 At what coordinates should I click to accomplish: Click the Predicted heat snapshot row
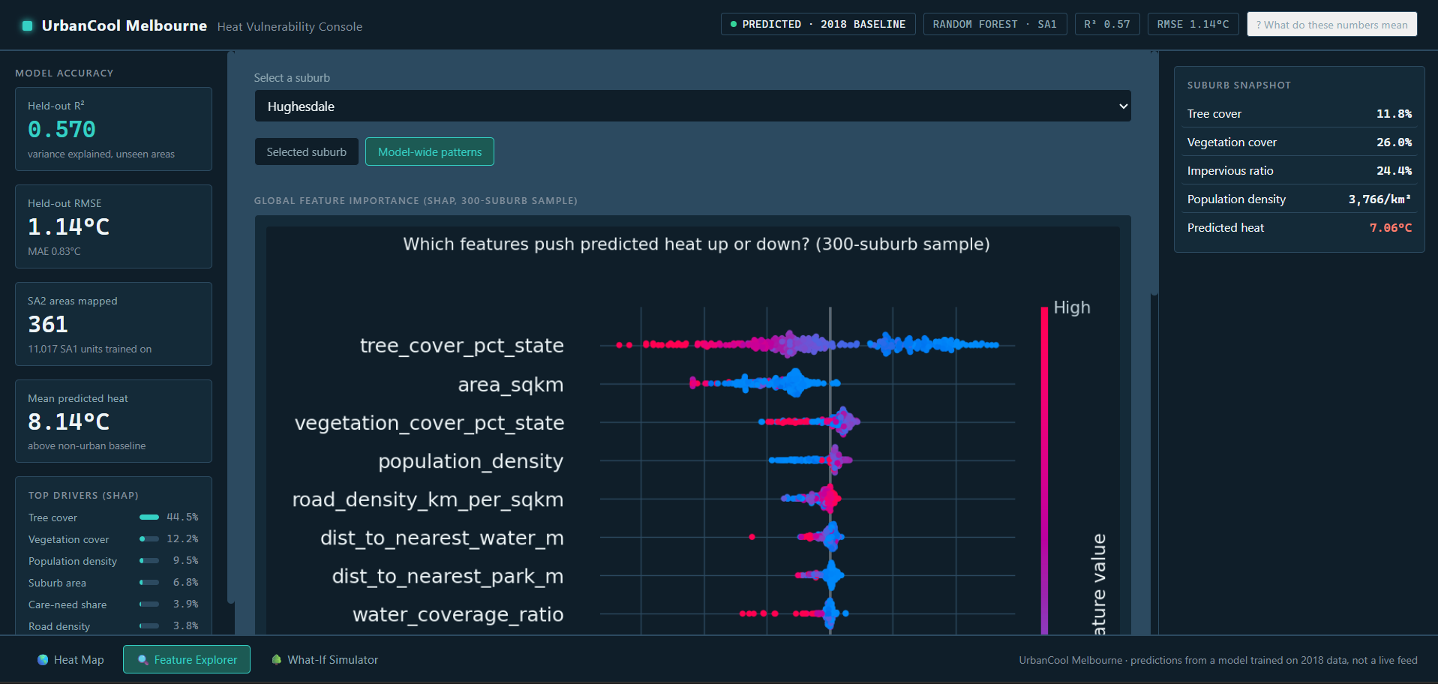[x=1299, y=227]
